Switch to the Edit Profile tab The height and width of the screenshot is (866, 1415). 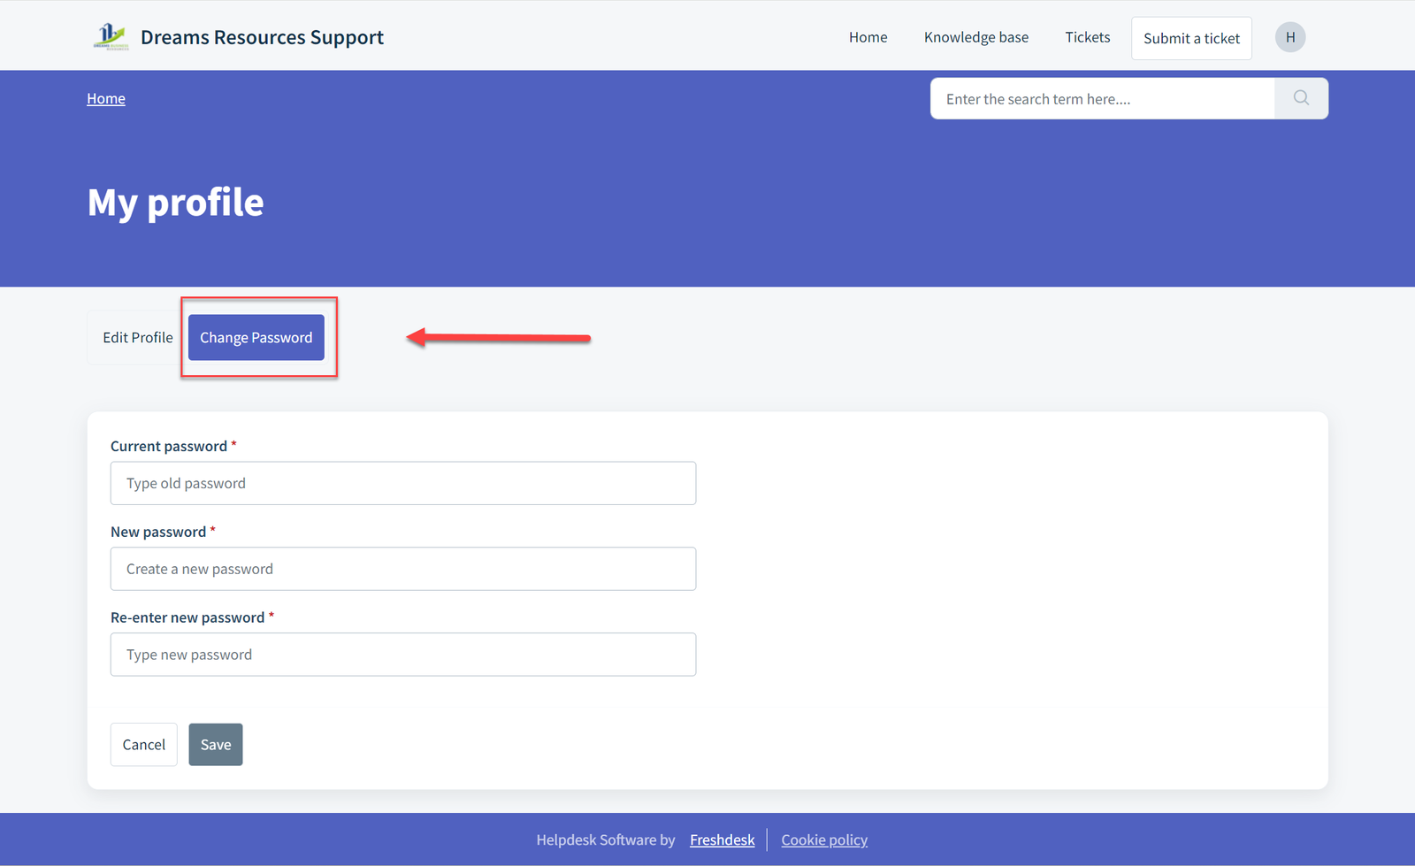pos(137,337)
